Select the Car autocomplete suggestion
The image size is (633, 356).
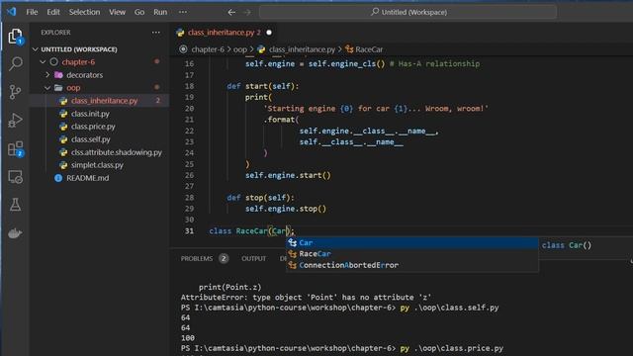pyautogui.click(x=411, y=242)
